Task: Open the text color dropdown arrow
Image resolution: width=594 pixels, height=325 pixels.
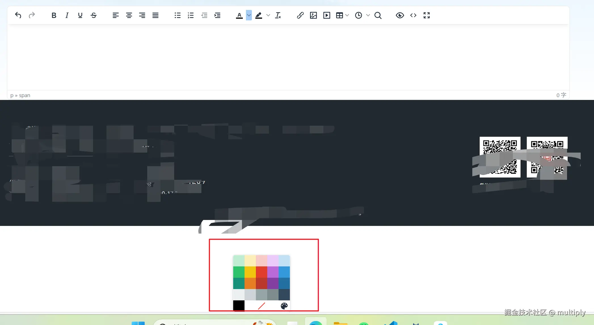Action: coord(248,15)
